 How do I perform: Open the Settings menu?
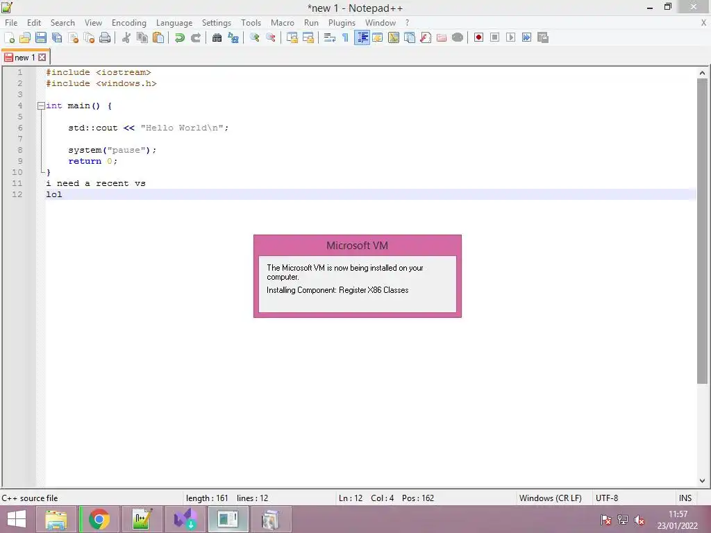click(x=217, y=23)
